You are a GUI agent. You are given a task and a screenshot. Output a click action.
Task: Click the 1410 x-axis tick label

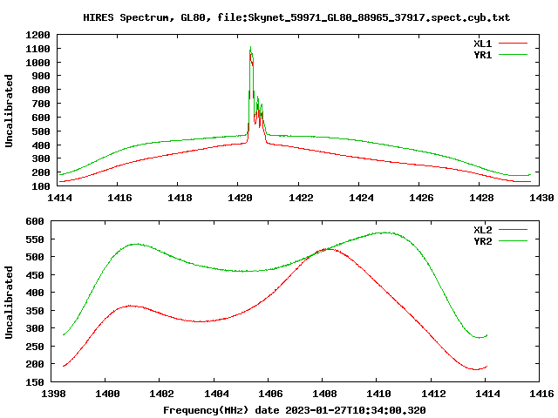click(x=378, y=394)
